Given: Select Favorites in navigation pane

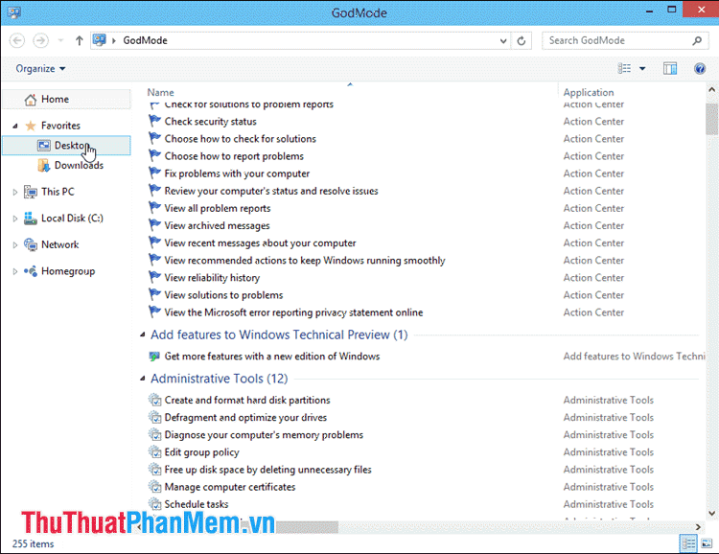Looking at the screenshot, I should coord(60,126).
